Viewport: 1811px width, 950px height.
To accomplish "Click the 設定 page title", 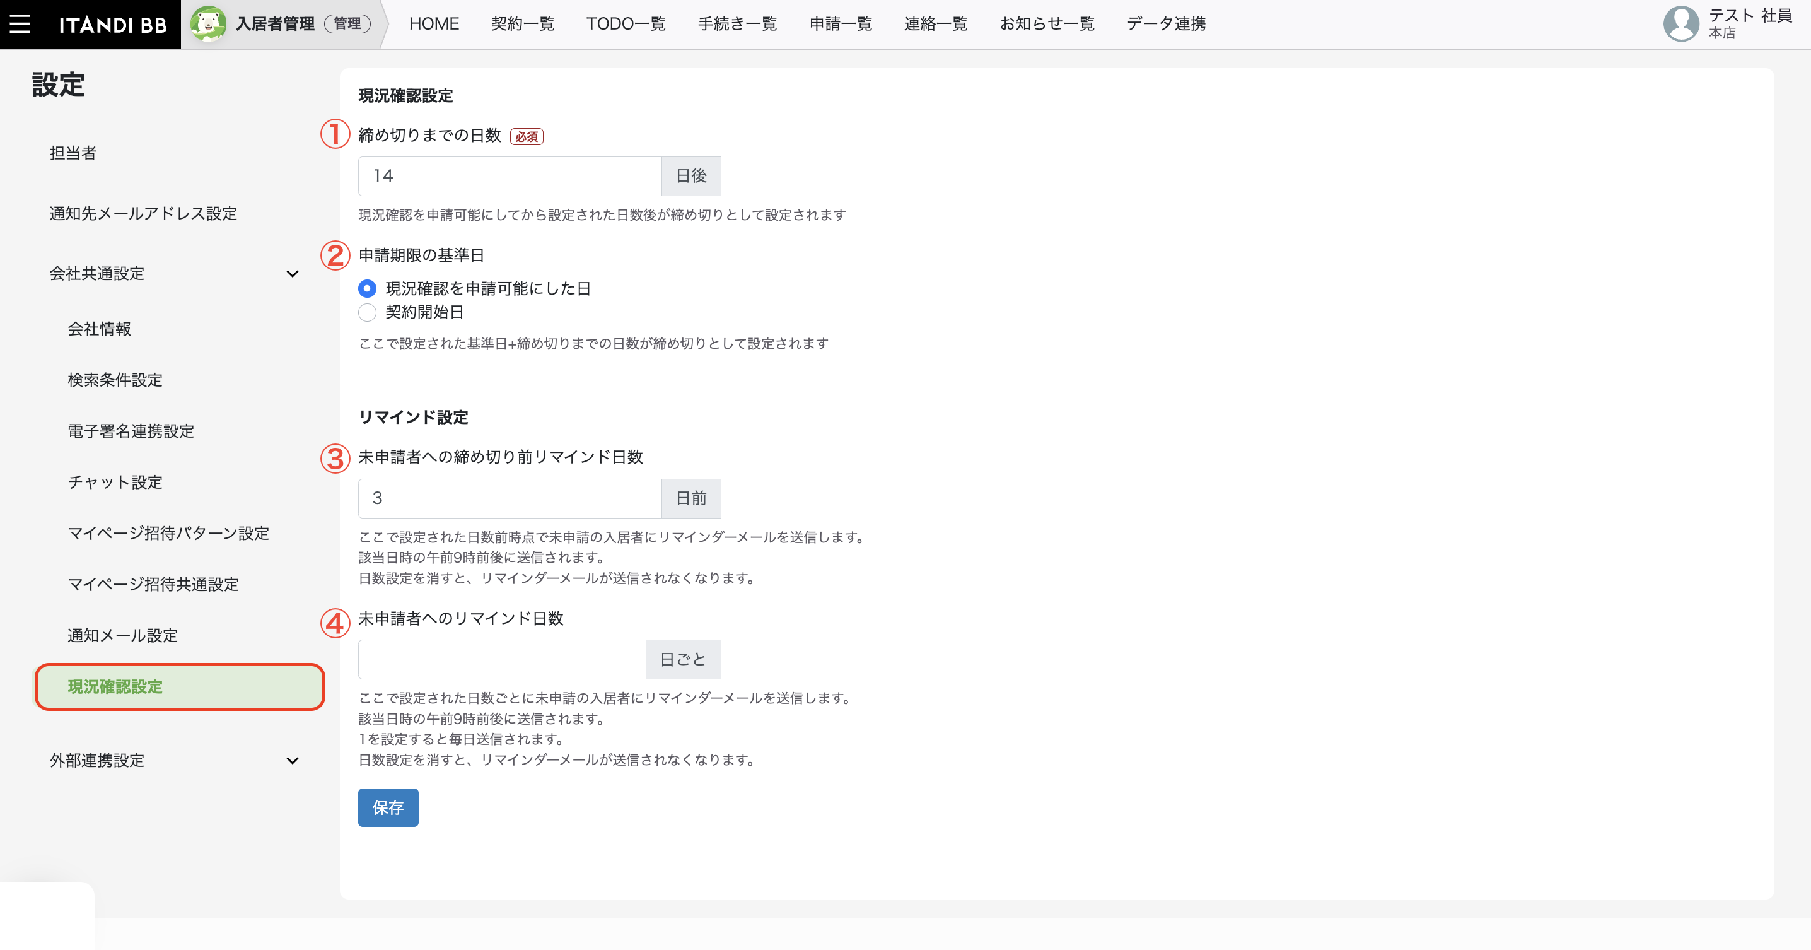I will coord(59,85).
